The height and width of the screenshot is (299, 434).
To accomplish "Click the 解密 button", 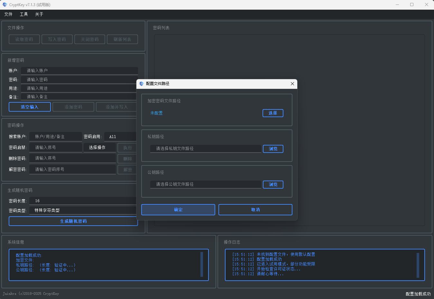I will point(127,170).
